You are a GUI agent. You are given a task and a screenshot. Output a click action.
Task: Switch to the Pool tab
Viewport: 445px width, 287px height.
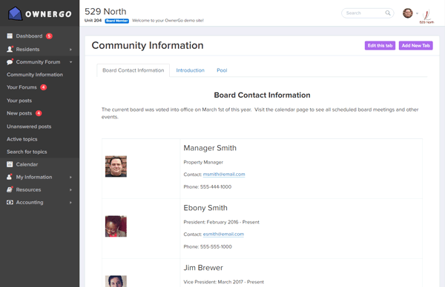pos(222,70)
